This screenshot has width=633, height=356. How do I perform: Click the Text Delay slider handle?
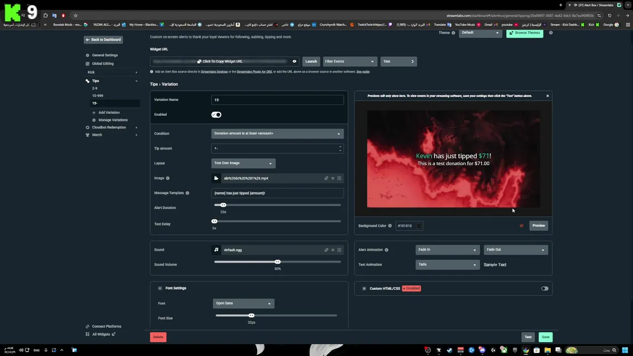coord(214,222)
